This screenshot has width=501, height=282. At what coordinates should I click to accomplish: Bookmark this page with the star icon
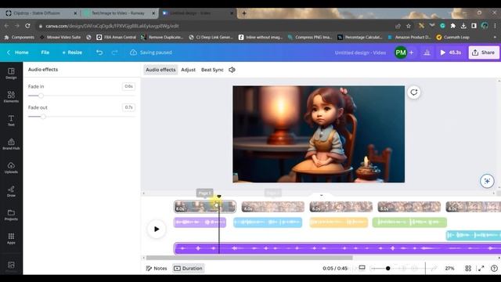[x=409, y=26]
